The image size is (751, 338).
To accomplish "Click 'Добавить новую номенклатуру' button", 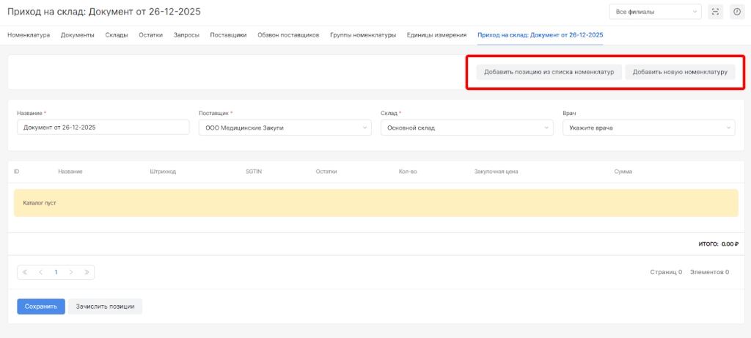I will 679,73.
